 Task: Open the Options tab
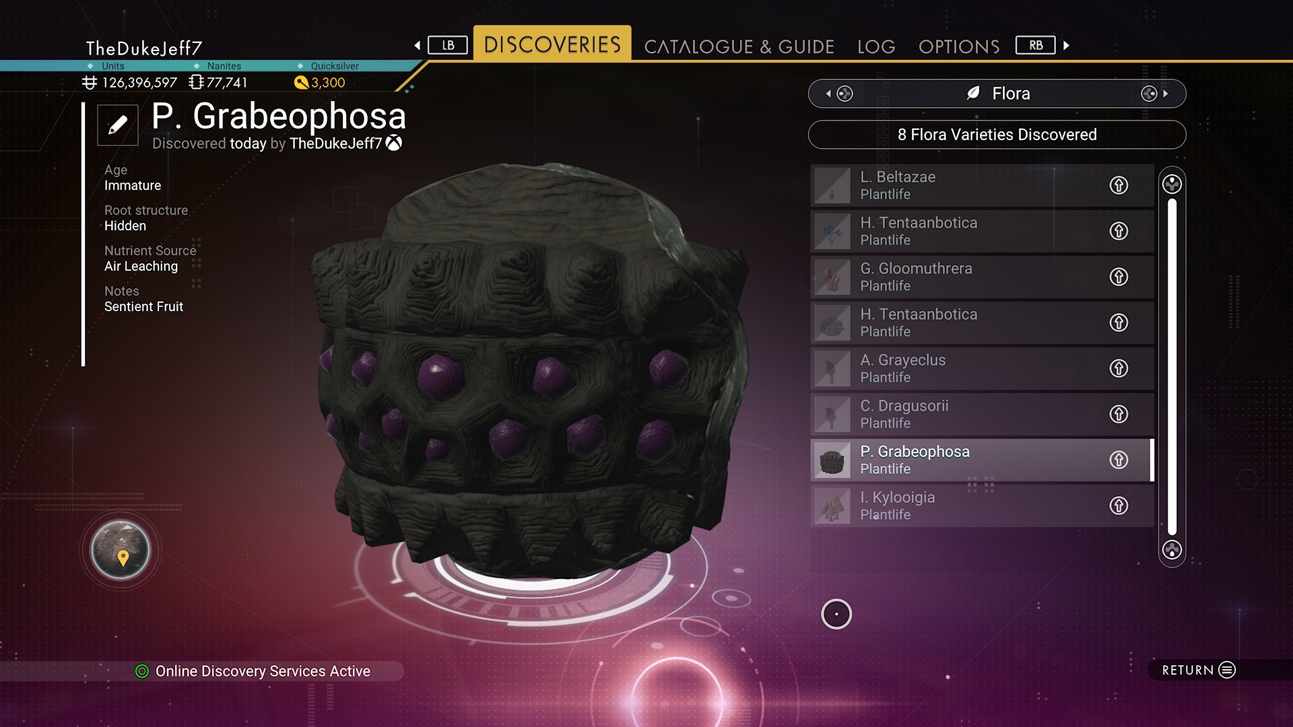[959, 46]
